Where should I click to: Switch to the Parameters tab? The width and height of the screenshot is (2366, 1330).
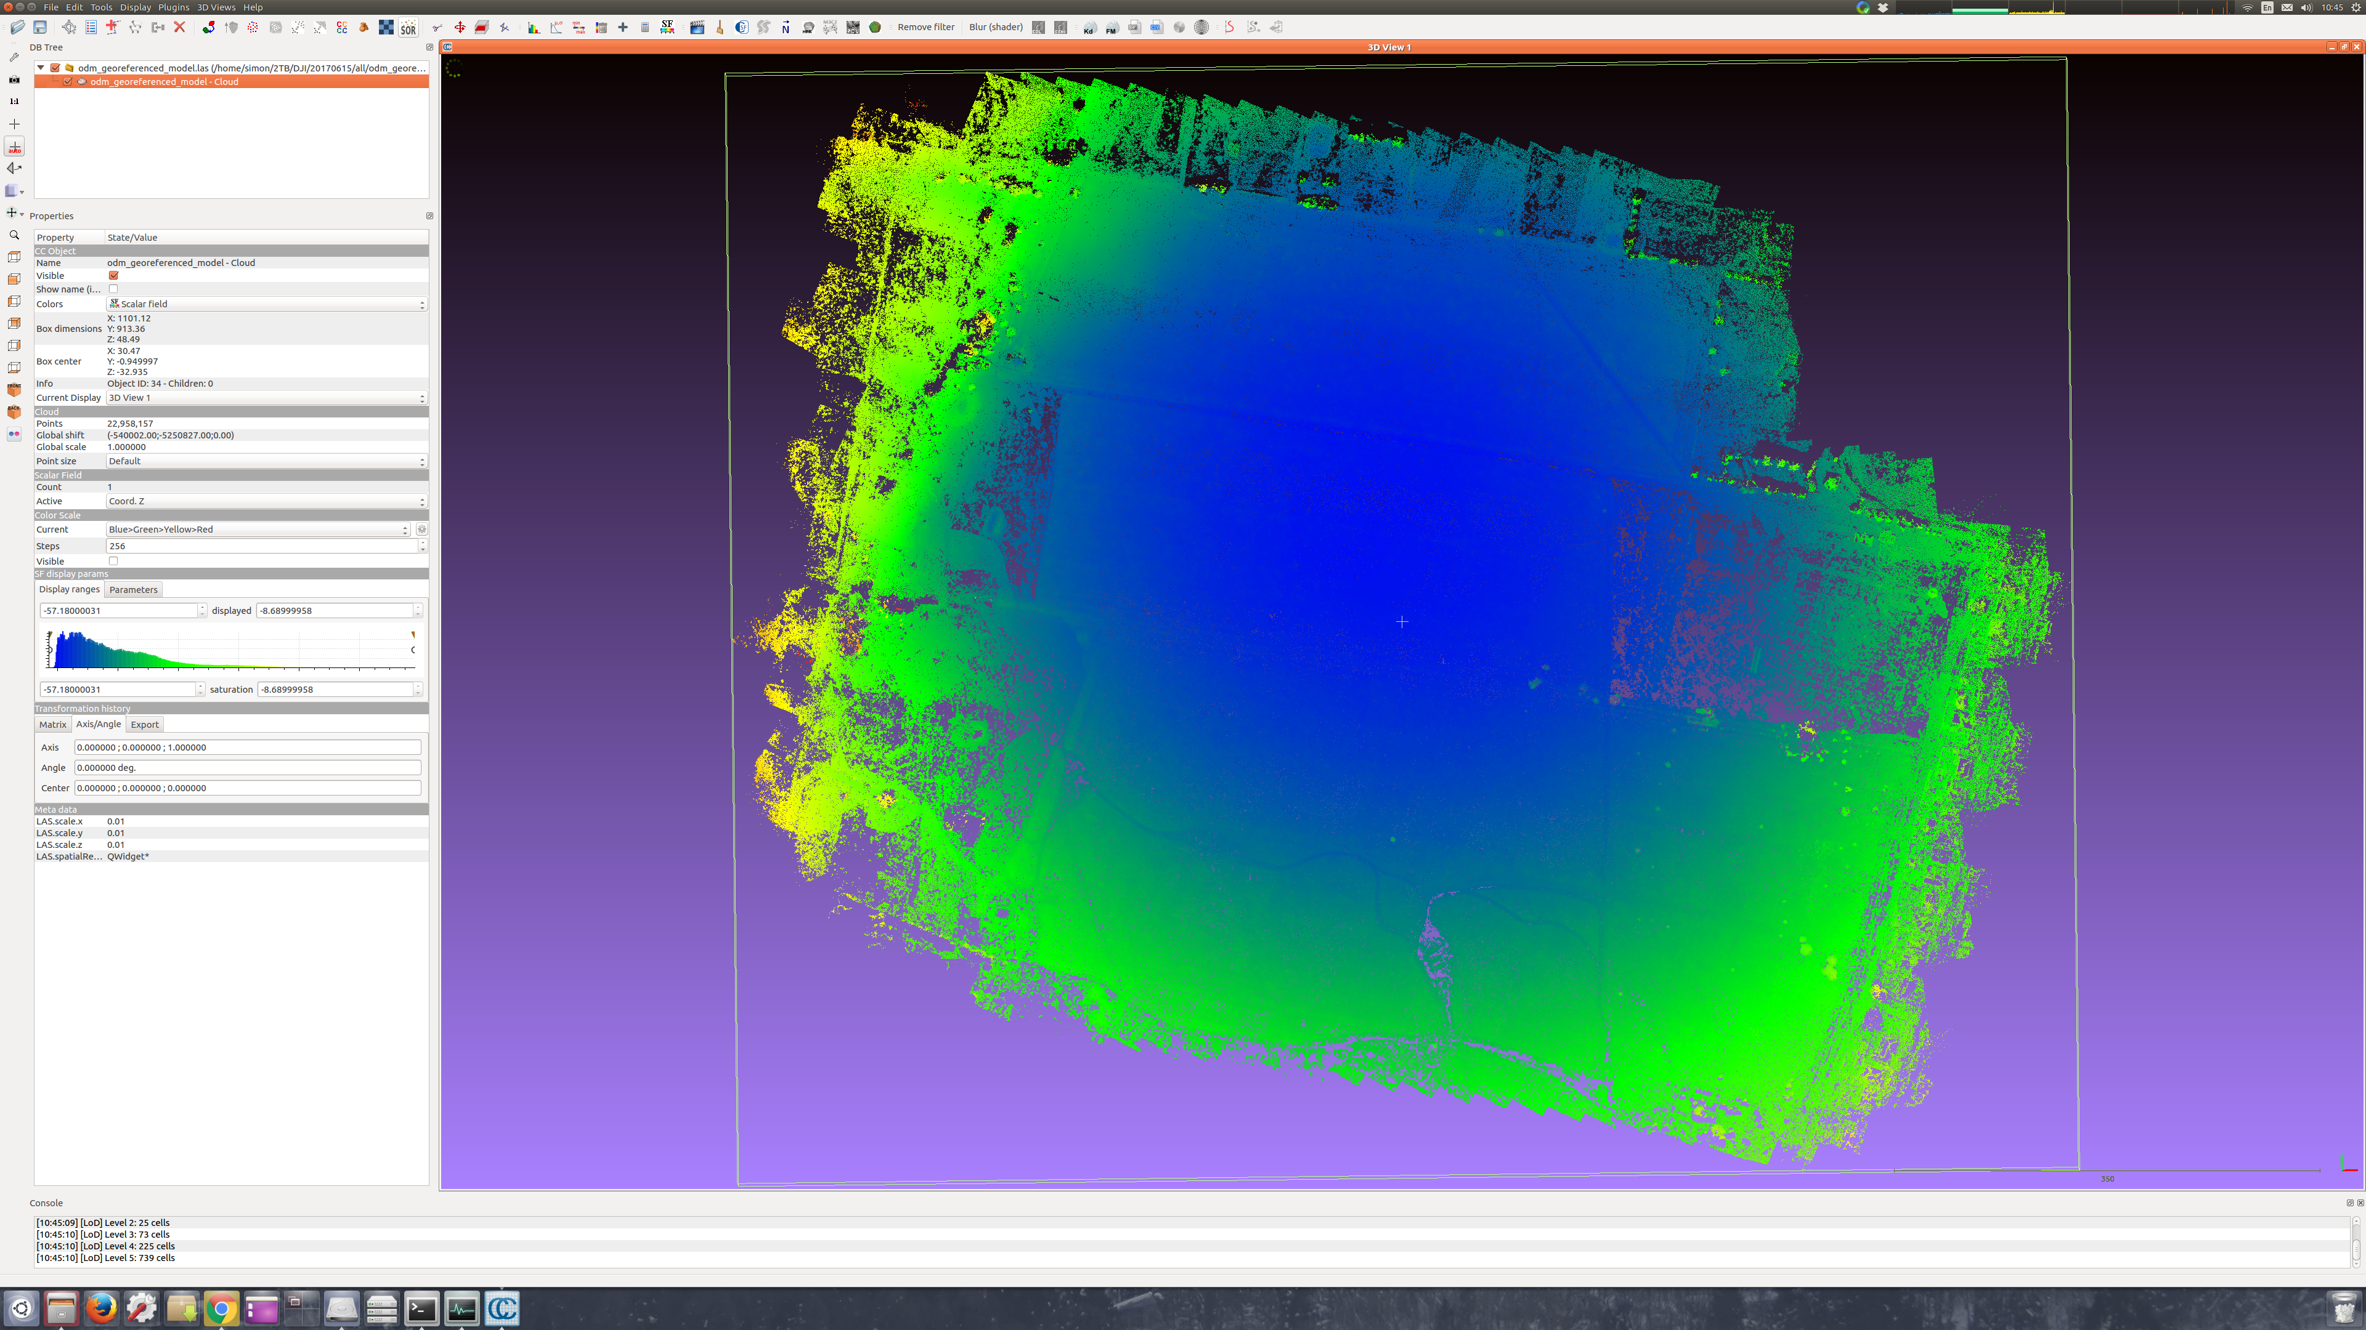[133, 589]
